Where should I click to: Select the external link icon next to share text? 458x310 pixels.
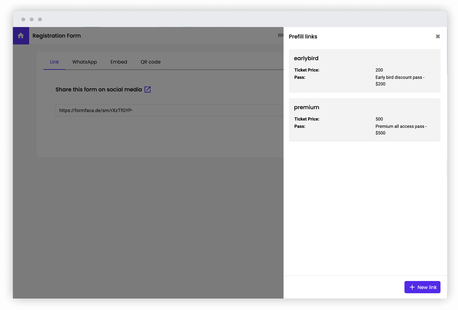click(x=147, y=89)
